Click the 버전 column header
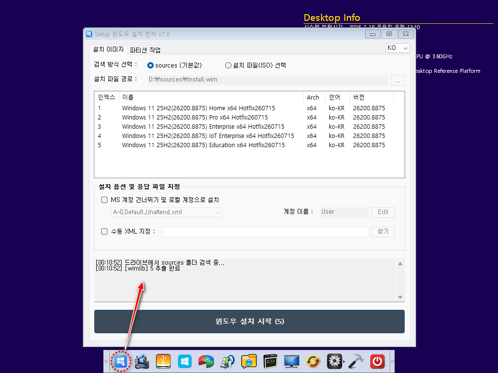The image size is (498, 373). [x=372, y=97]
